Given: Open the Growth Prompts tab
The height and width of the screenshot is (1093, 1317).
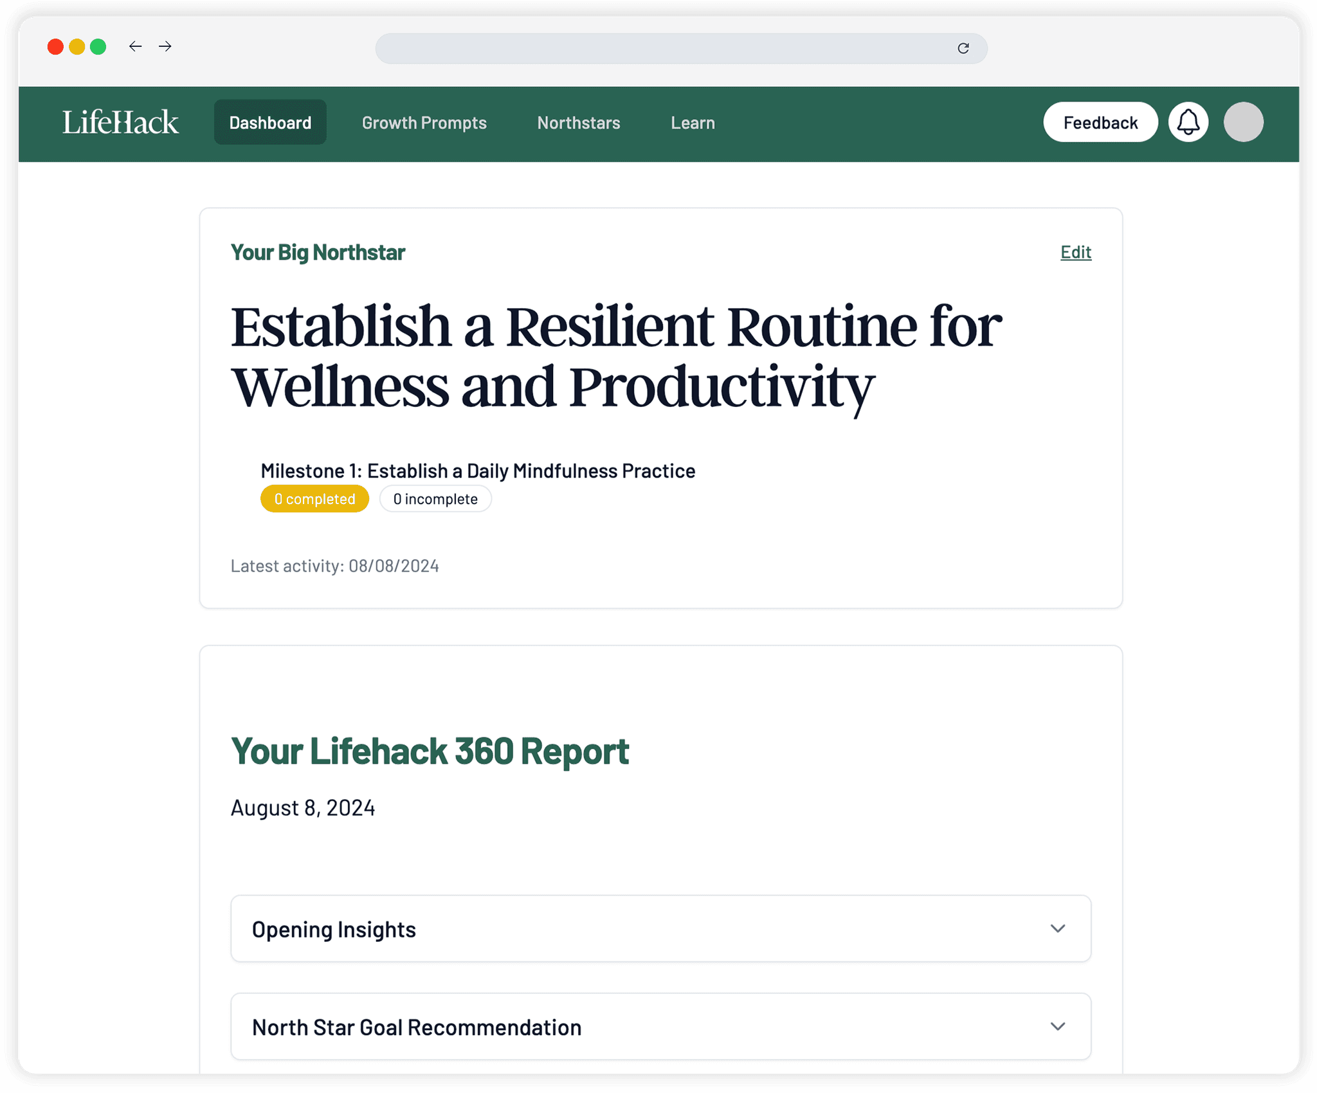Looking at the screenshot, I should point(424,122).
